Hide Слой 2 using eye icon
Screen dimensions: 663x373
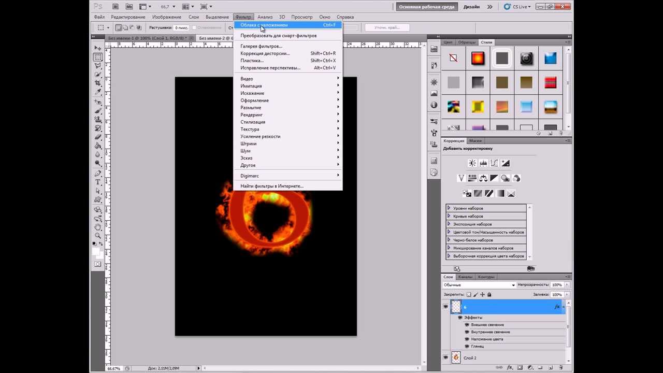445,357
